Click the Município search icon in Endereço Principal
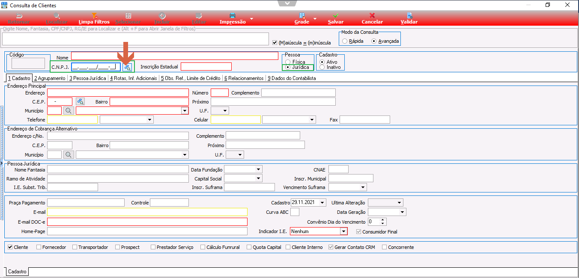 pos(69,110)
